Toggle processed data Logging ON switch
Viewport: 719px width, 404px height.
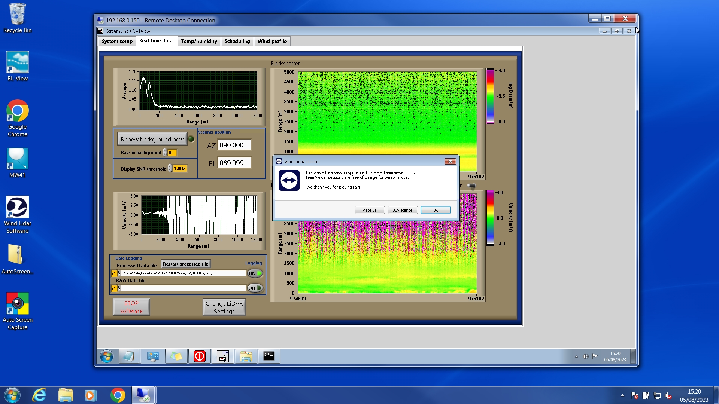pyautogui.click(x=255, y=273)
